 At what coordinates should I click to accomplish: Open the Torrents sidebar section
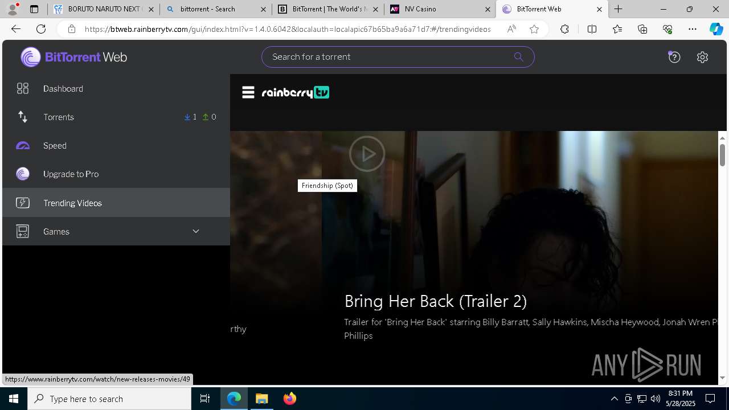tap(116, 117)
